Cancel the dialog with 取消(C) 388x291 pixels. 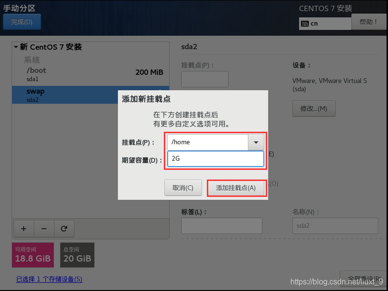(x=183, y=188)
